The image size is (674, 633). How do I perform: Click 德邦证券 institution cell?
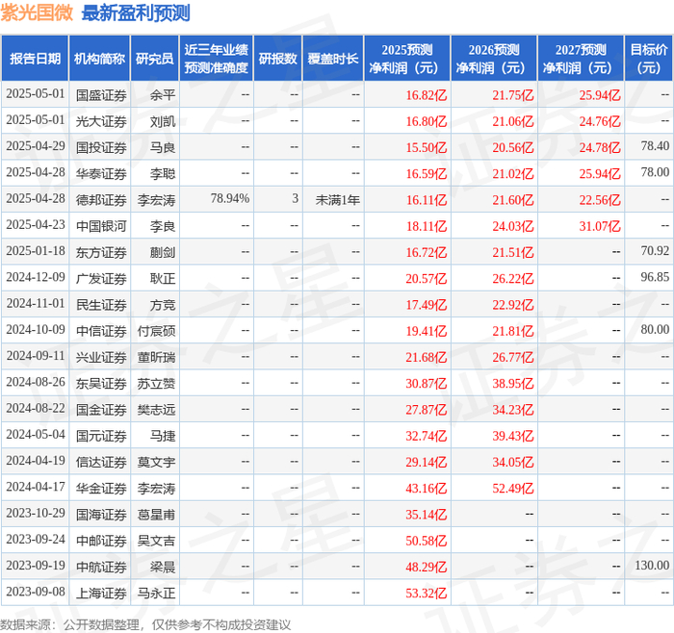coord(101,200)
